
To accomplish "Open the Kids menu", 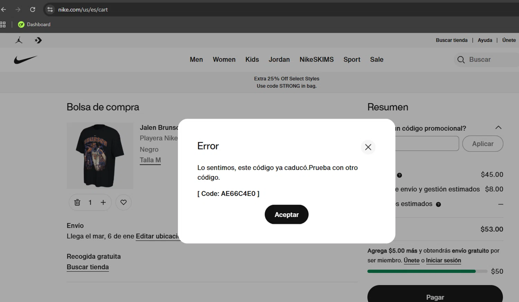I will (252, 59).
